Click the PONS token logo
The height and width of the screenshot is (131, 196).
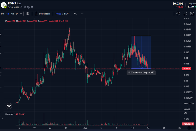coord(3,5)
